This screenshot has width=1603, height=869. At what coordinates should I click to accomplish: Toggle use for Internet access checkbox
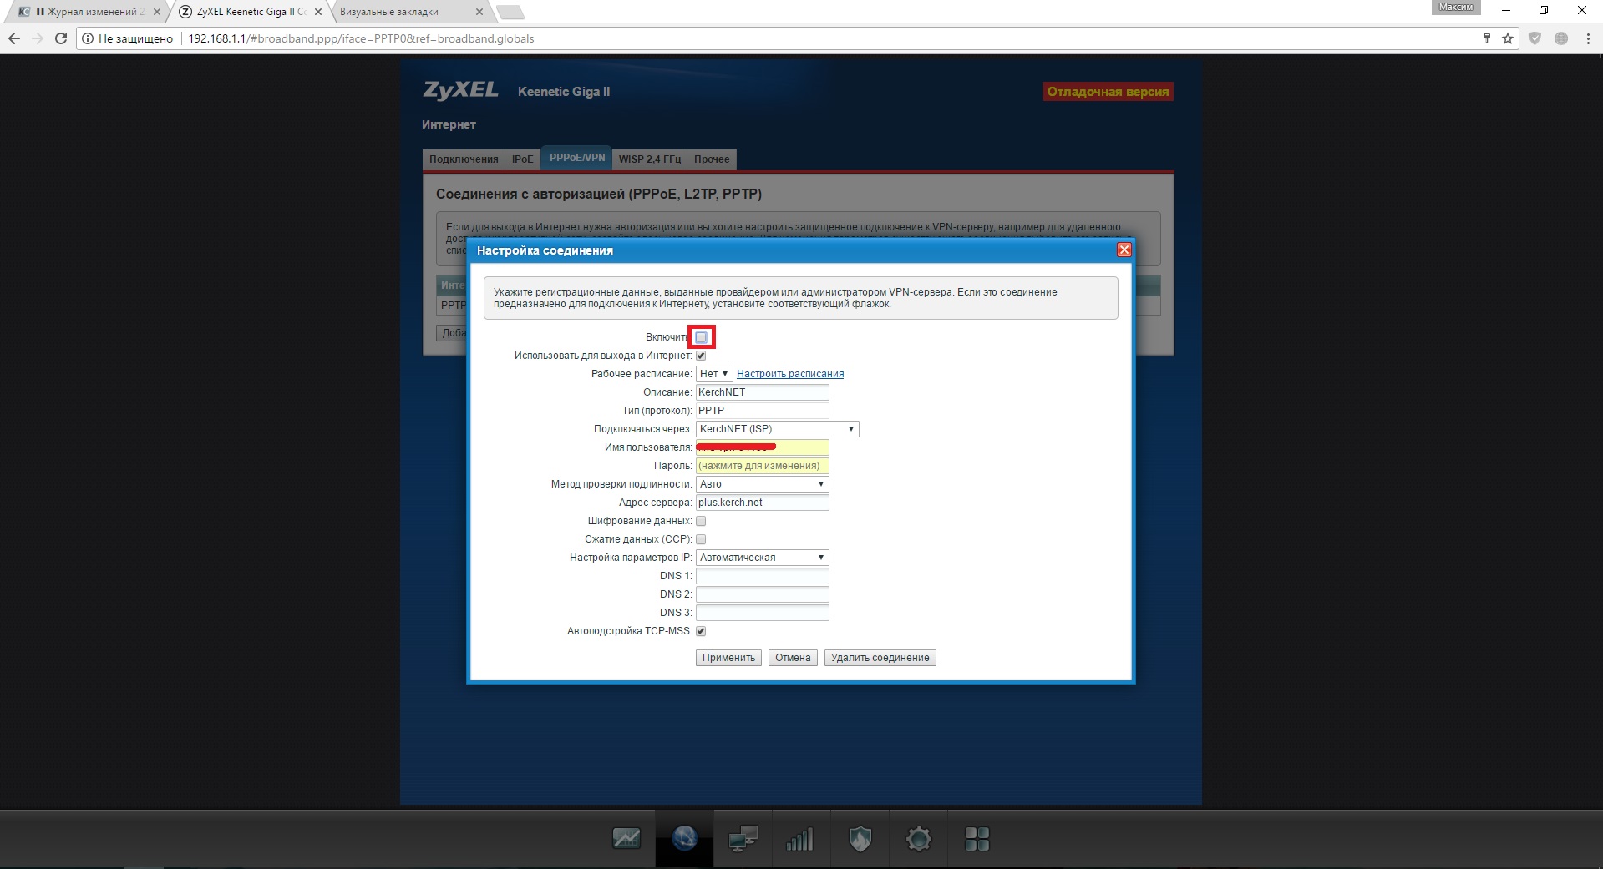point(701,356)
